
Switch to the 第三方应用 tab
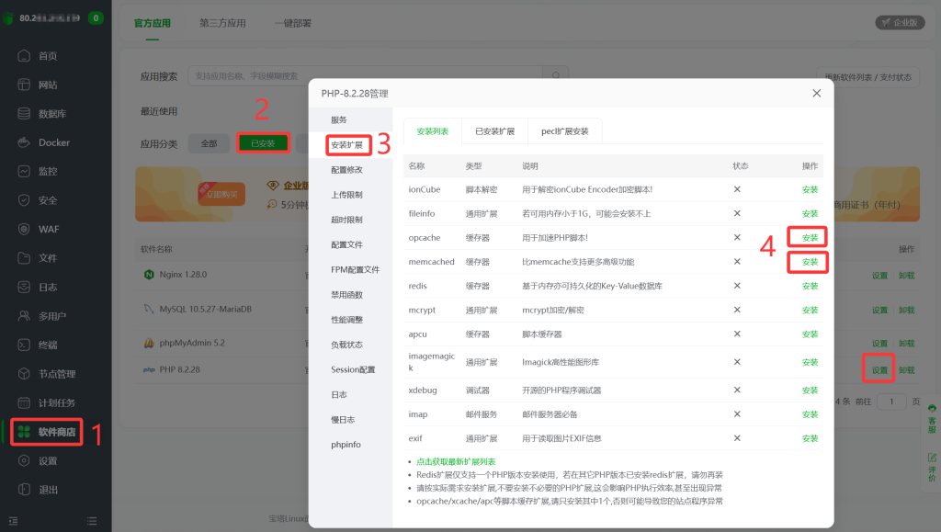(222, 23)
